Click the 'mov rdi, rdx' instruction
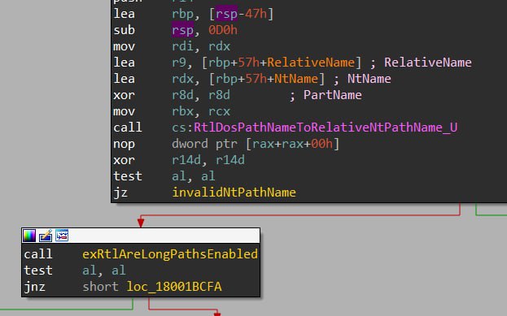Viewport: 507px width, 316px height. tap(172, 46)
